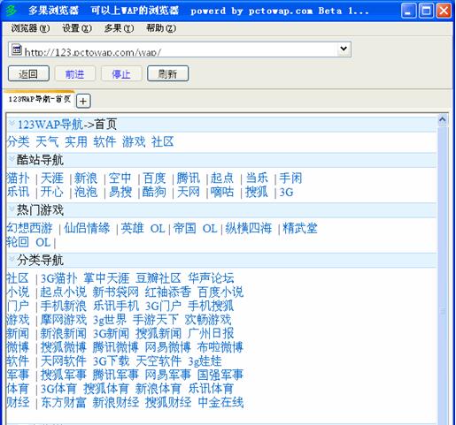The height and width of the screenshot is (425, 456).
Task: Open the 百度 site link
Action: tap(154, 178)
